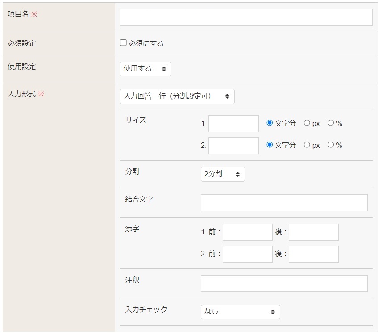
Task: Click the size 2 input field
Action: [x=233, y=146]
